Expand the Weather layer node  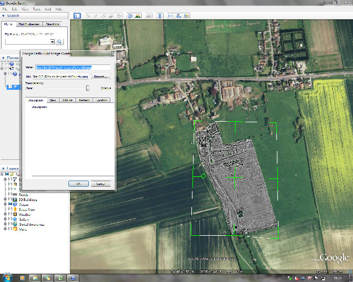(5, 214)
